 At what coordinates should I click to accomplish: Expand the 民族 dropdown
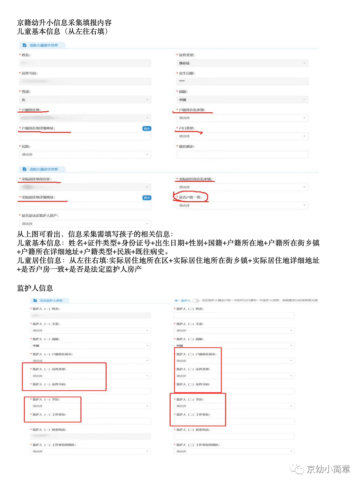tap(85, 155)
